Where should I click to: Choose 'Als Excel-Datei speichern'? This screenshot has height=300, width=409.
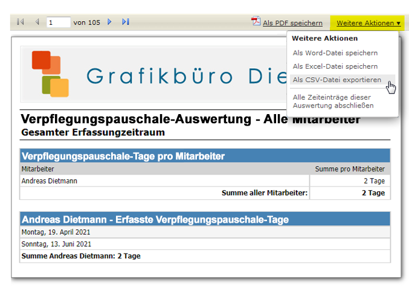(335, 66)
